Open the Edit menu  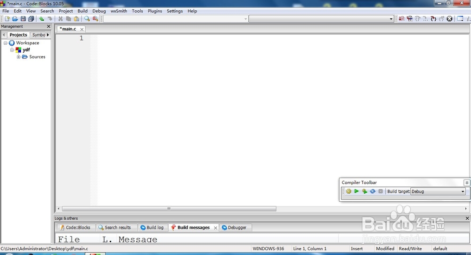point(18,11)
